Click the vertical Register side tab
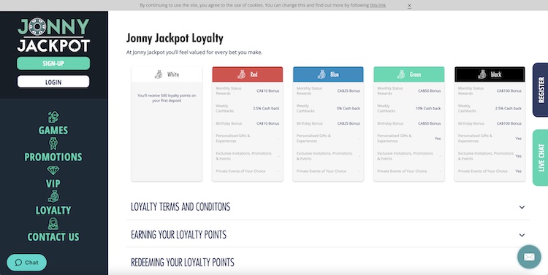Viewport: 548px width, 275px height. coord(541,90)
